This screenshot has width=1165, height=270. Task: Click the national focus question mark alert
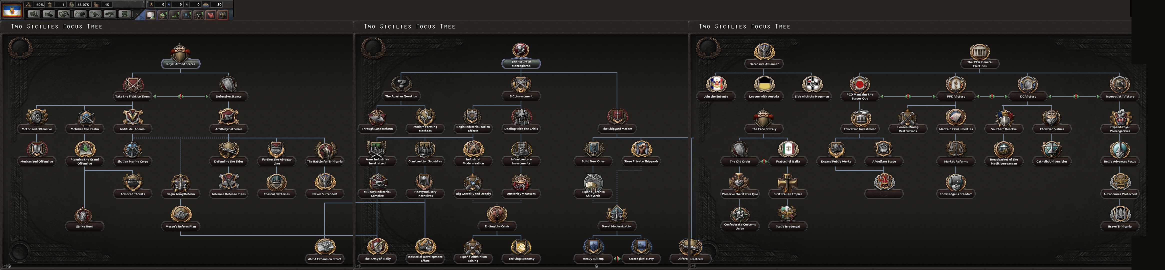pyautogui.click(x=199, y=15)
